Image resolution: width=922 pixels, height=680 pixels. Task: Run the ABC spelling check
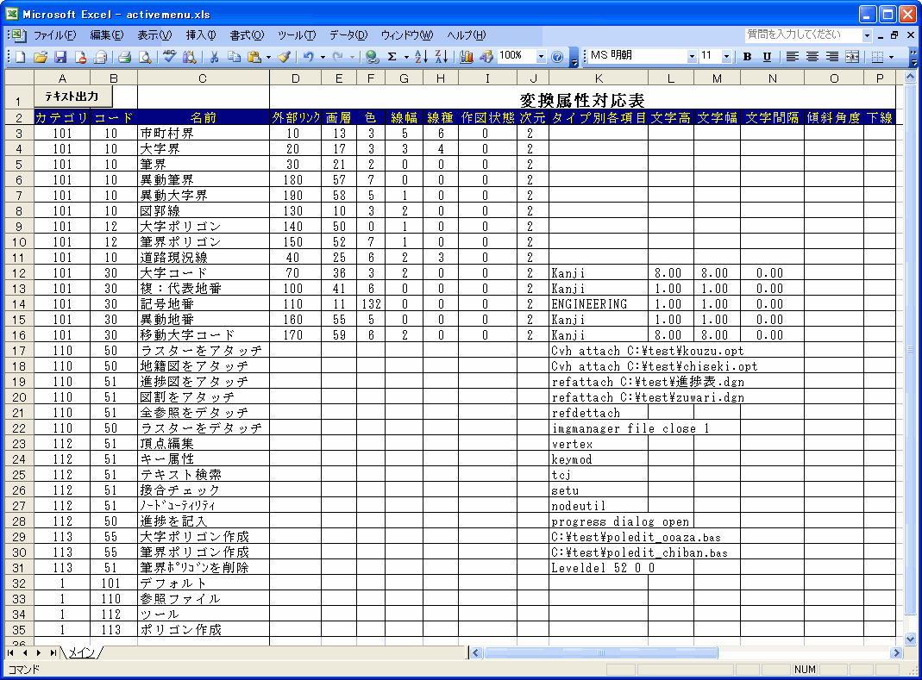[169, 57]
